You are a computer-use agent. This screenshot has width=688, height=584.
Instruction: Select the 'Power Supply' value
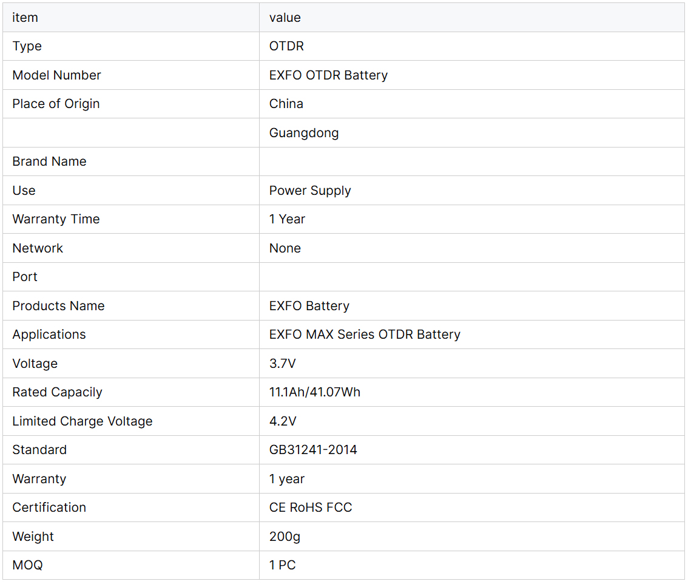[x=310, y=191]
